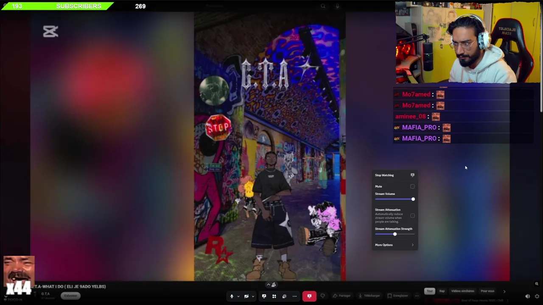Choose Stop Watching in the stream menu
This screenshot has height=305, width=543.
tap(395, 175)
